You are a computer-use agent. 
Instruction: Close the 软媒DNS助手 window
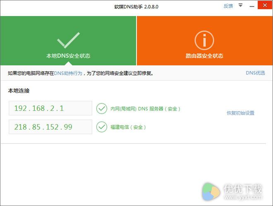[x=265, y=5]
